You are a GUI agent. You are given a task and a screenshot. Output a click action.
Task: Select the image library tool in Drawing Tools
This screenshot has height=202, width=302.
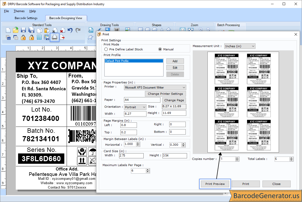[128, 30]
